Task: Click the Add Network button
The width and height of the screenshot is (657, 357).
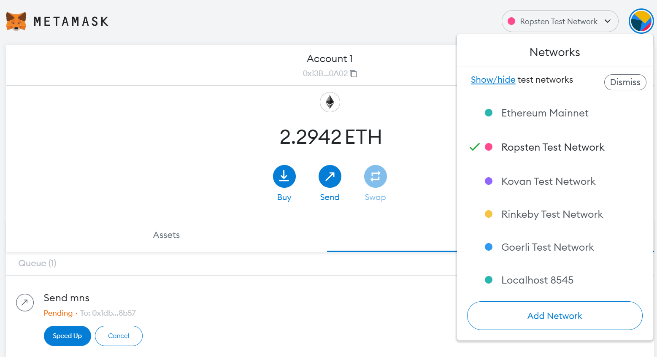Action: [555, 316]
